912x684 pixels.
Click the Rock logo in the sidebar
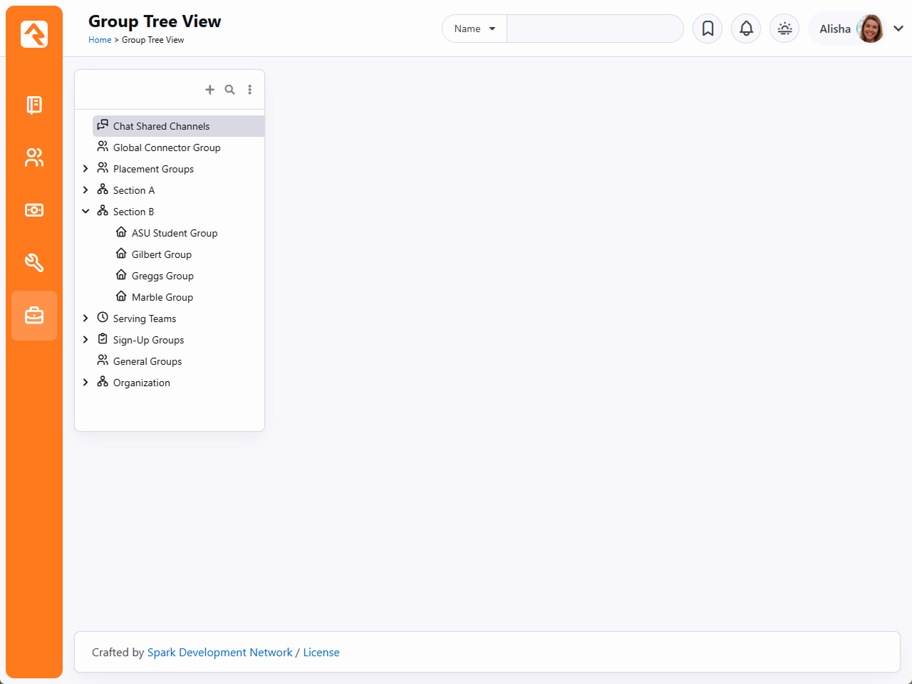pyautogui.click(x=34, y=34)
